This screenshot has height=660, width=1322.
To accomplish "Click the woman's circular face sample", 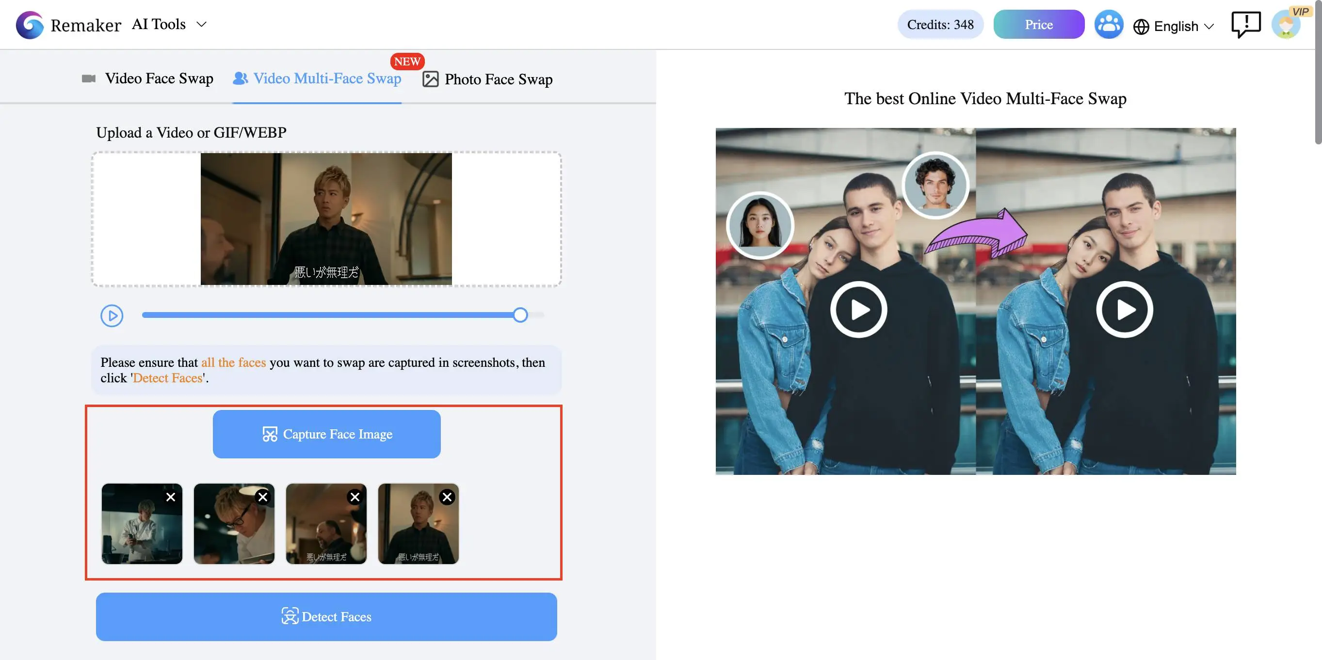I will 759,226.
